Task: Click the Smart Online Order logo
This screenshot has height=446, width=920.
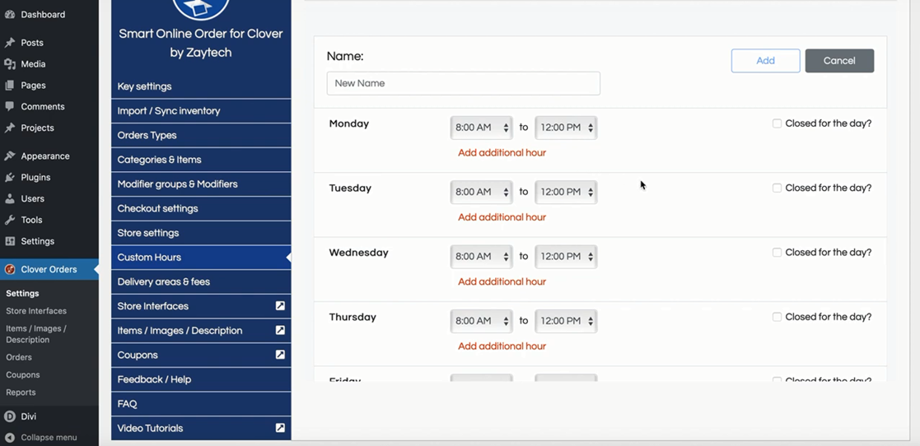Action: [201, 8]
